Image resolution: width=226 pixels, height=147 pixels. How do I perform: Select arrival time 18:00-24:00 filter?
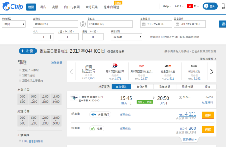coord(56,120)
